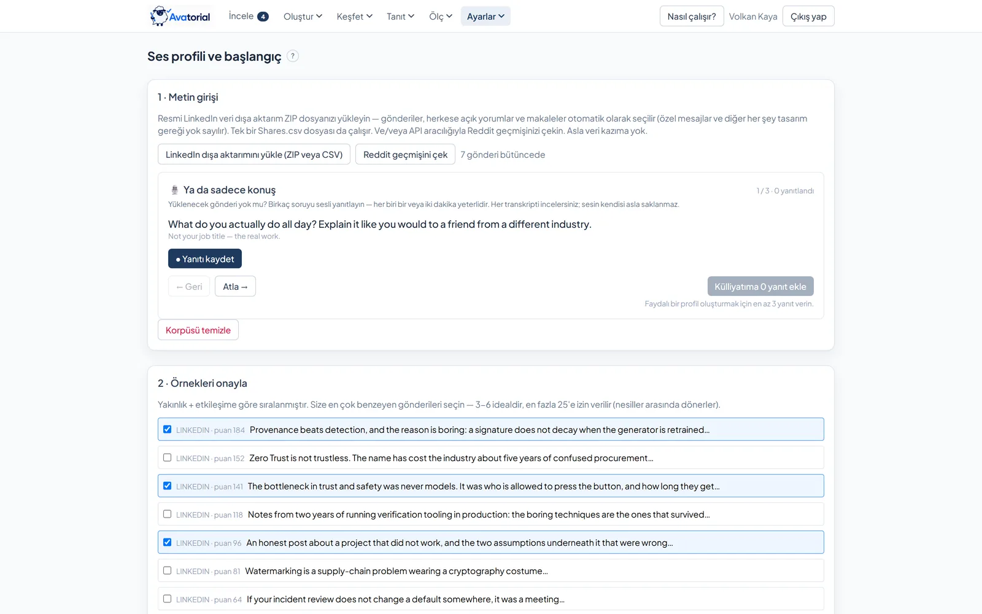Check the Notes from two years post

coord(167,514)
